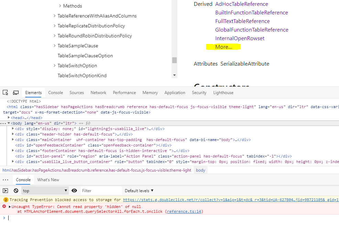Click the yellow warning count badge
Image resolution: width=339 pixels, height=232 pixels.
click(x=6, y=200)
